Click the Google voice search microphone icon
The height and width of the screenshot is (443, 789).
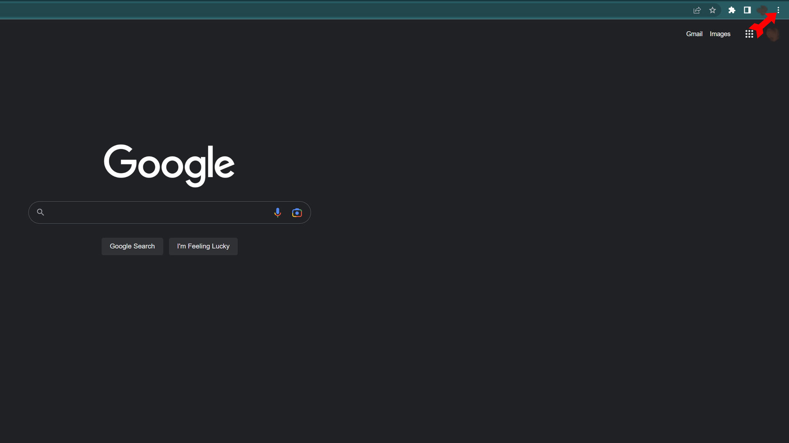coord(277,212)
